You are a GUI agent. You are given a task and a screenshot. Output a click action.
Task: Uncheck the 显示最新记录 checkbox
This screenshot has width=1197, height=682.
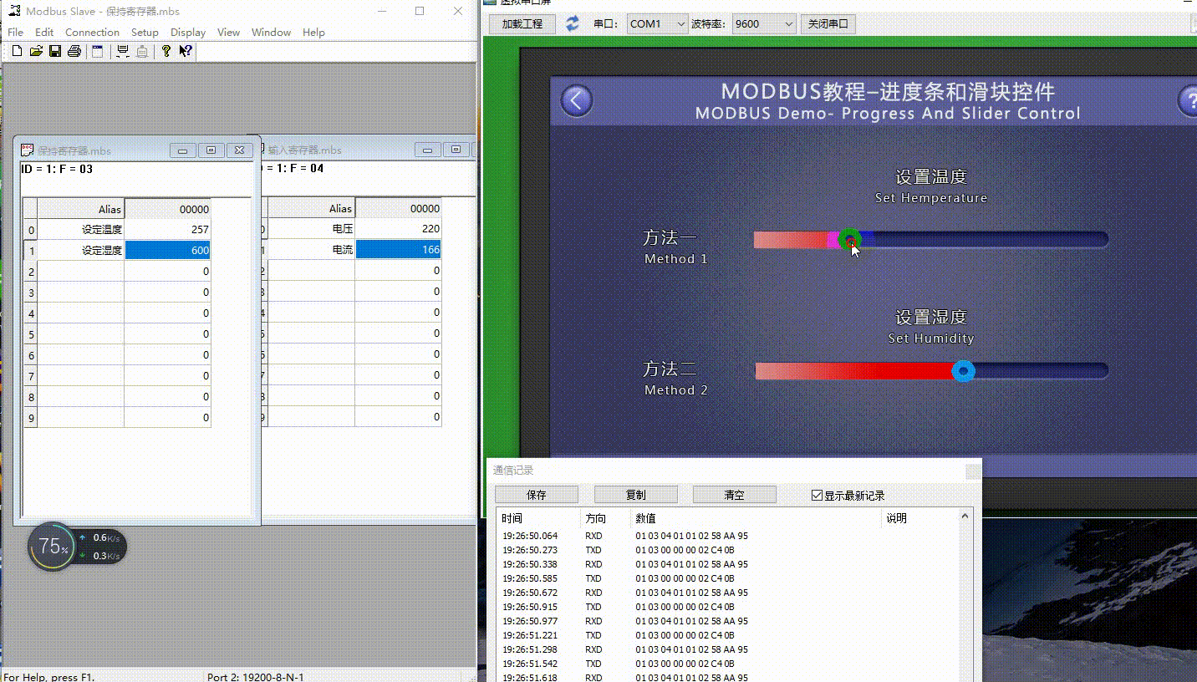point(817,496)
